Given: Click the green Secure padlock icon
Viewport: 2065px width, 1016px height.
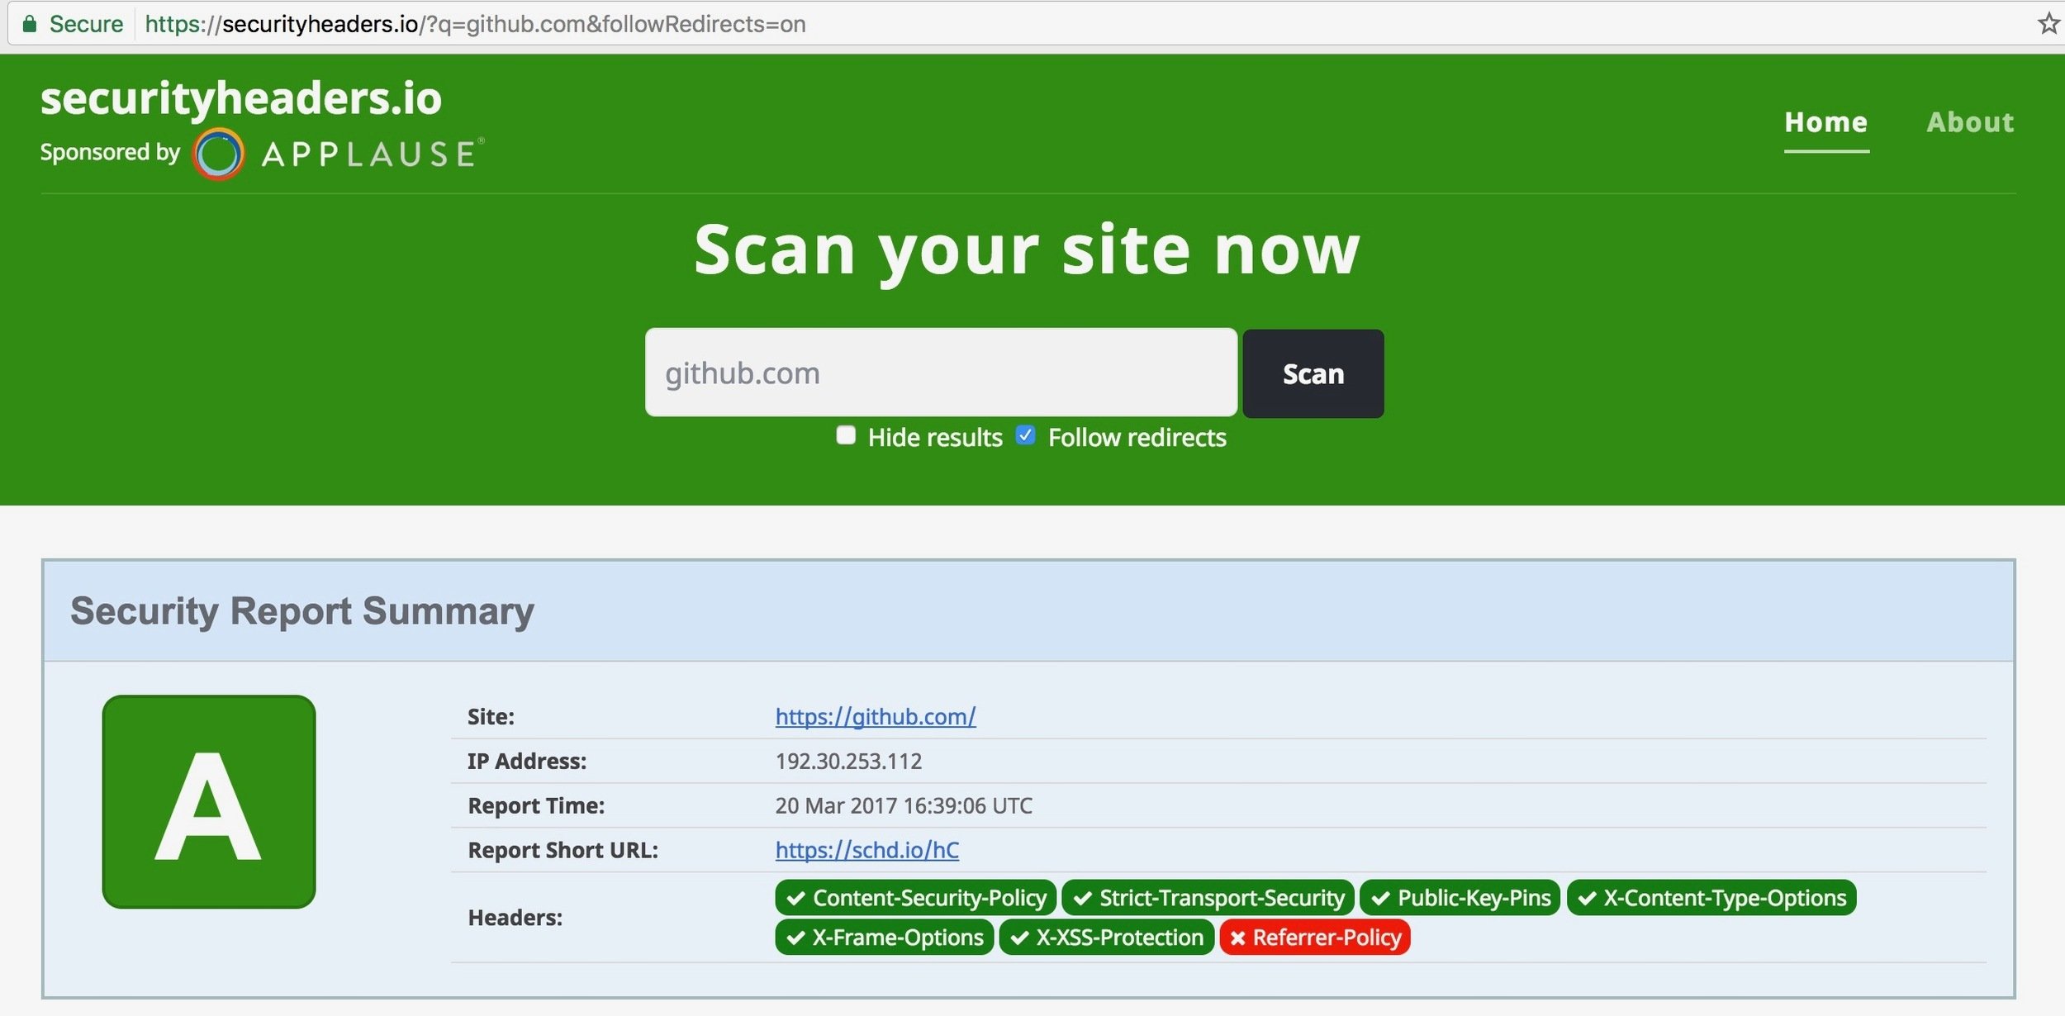Looking at the screenshot, I should [30, 24].
